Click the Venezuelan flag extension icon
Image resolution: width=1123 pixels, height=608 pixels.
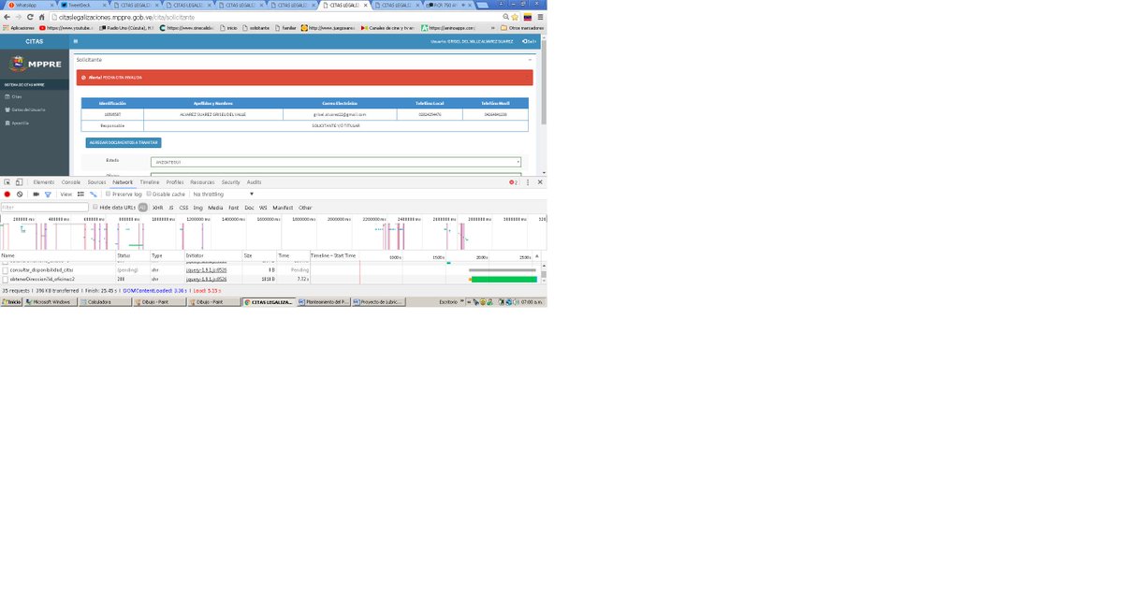tap(527, 17)
